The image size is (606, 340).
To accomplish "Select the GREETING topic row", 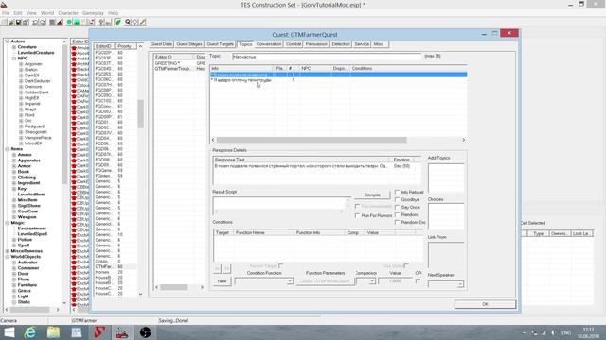I will click(x=180, y=63).
